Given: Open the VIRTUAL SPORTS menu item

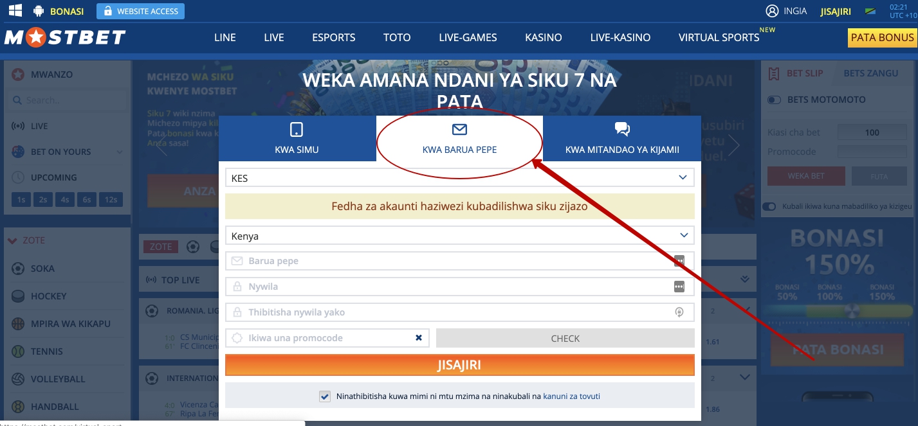Looking at the screenshot, I should [719, 38].
